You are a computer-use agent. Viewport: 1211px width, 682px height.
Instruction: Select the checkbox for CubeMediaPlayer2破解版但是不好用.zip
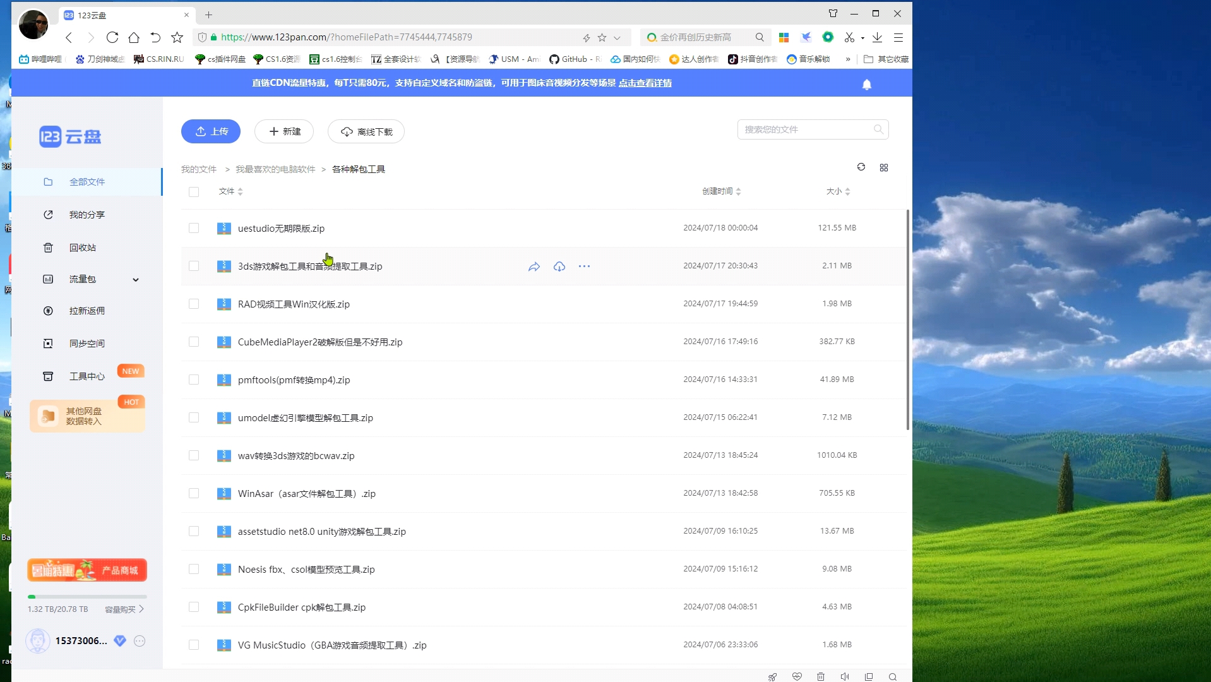tap(194, 342)
